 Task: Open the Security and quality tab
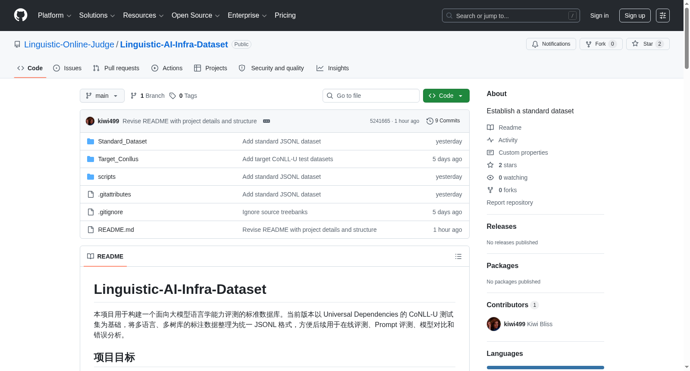[x=271, y=68]
